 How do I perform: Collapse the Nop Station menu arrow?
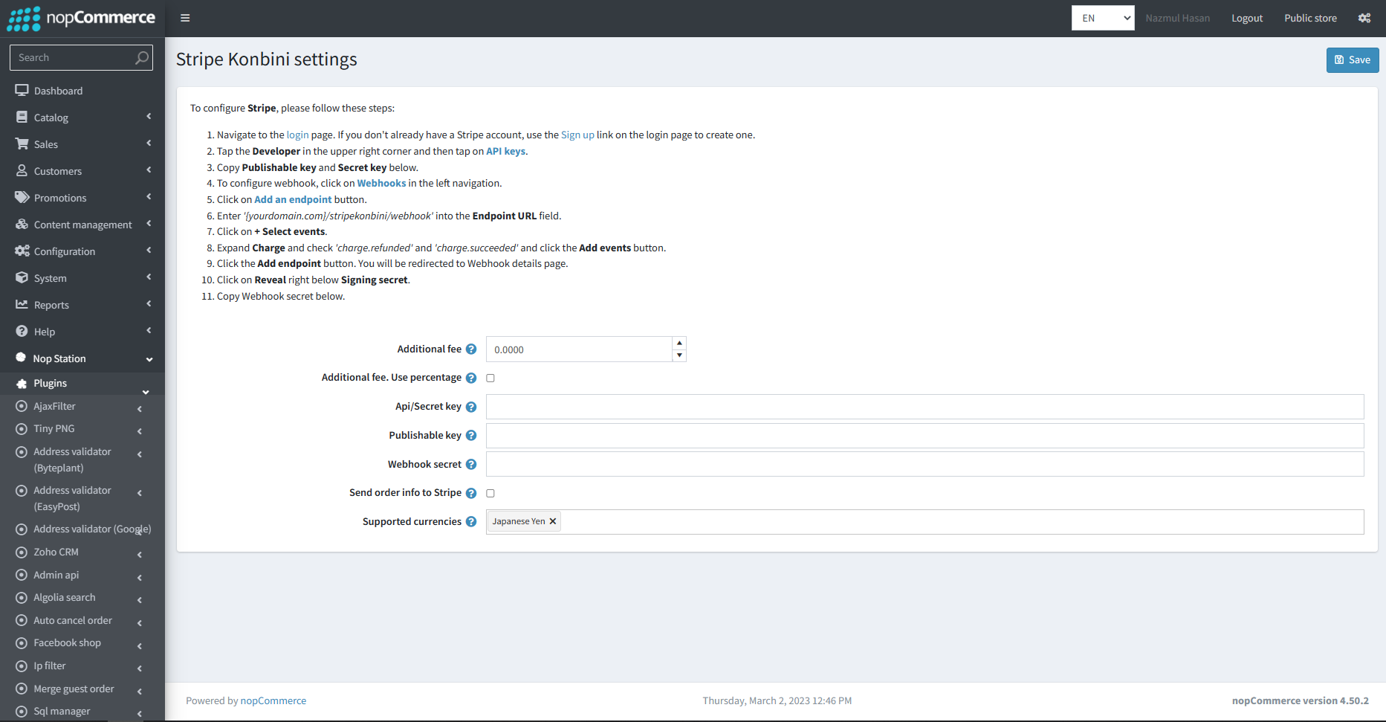[x=149, y=359]
